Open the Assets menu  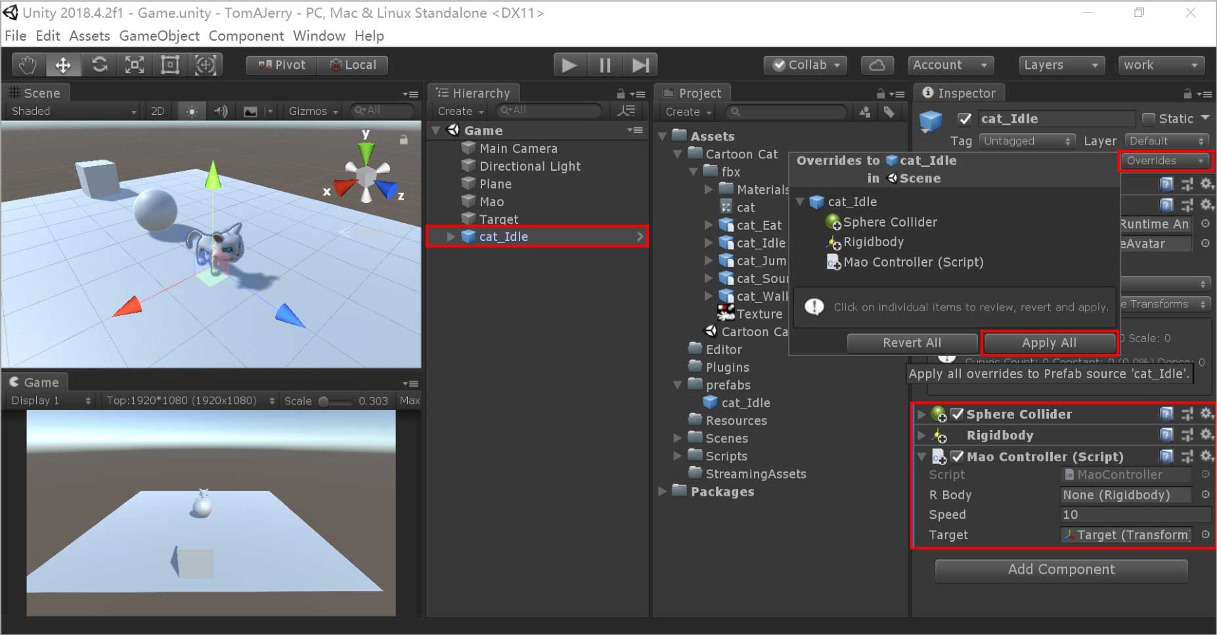89,36
